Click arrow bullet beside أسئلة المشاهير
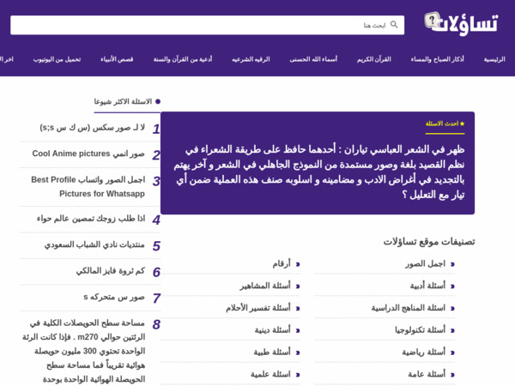 (298, 286)
